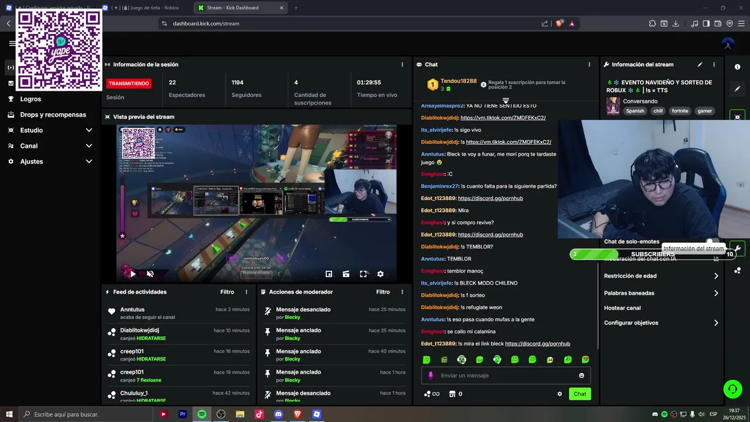Click the microphone icon in the message box

[431, 376]
